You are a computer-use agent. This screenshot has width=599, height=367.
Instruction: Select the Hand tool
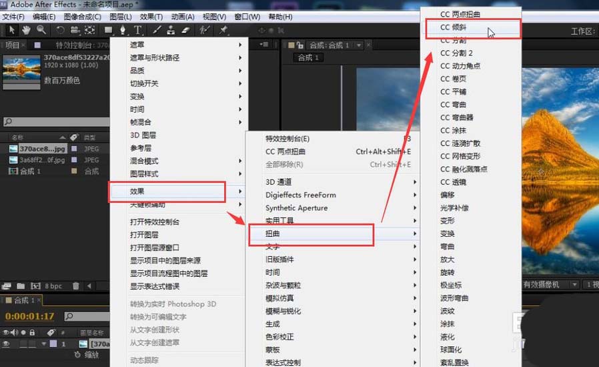(x=26, y=30)
